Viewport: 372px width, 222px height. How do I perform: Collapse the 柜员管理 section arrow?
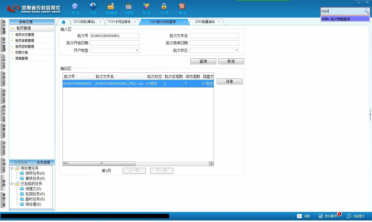pyautogui.click(x=13, y=28)
